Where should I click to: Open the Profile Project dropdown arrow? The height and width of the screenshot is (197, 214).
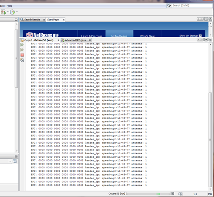point(17,12)
